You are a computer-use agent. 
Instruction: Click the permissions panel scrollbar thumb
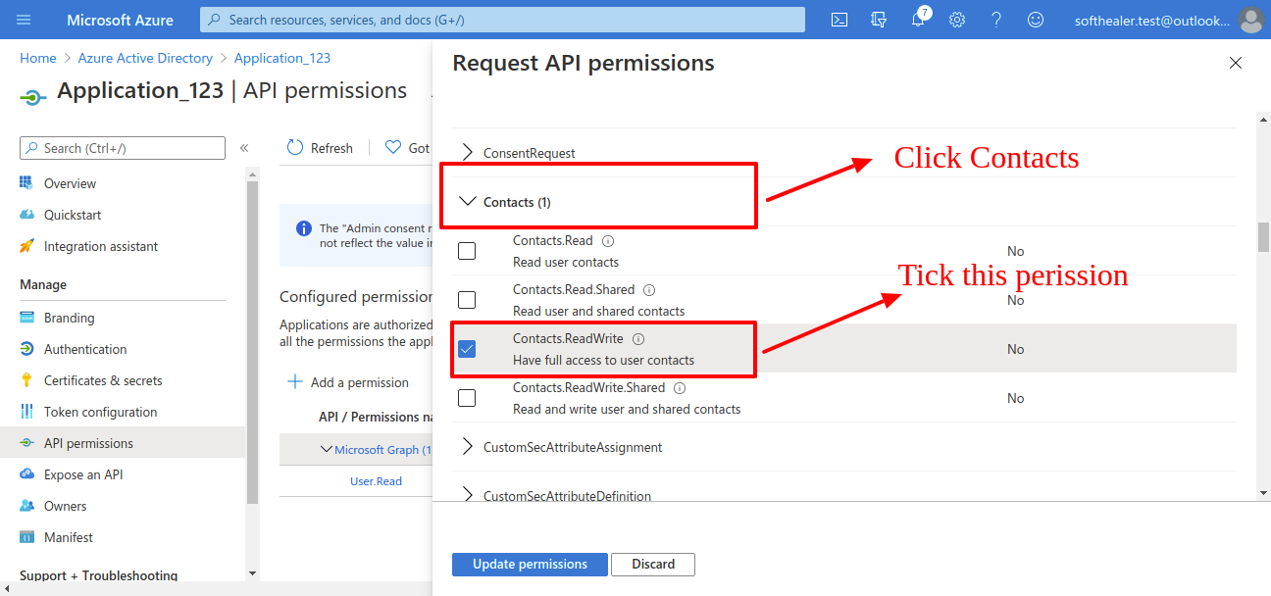pos(1263,237)
